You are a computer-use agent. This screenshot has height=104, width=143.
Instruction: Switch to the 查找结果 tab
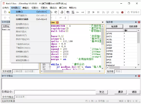click(x=20, y=97)
